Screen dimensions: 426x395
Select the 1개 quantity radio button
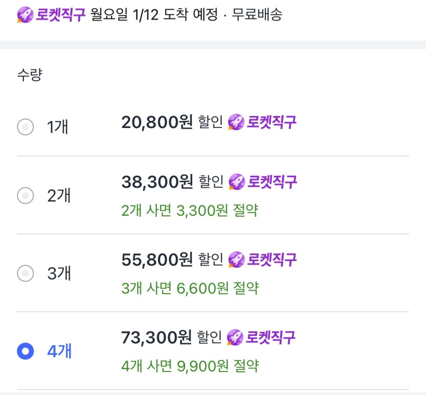25,127
